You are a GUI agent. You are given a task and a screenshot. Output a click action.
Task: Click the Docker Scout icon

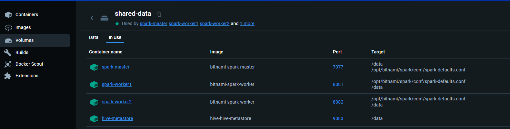pyautogui.click(x=8, y=64)
